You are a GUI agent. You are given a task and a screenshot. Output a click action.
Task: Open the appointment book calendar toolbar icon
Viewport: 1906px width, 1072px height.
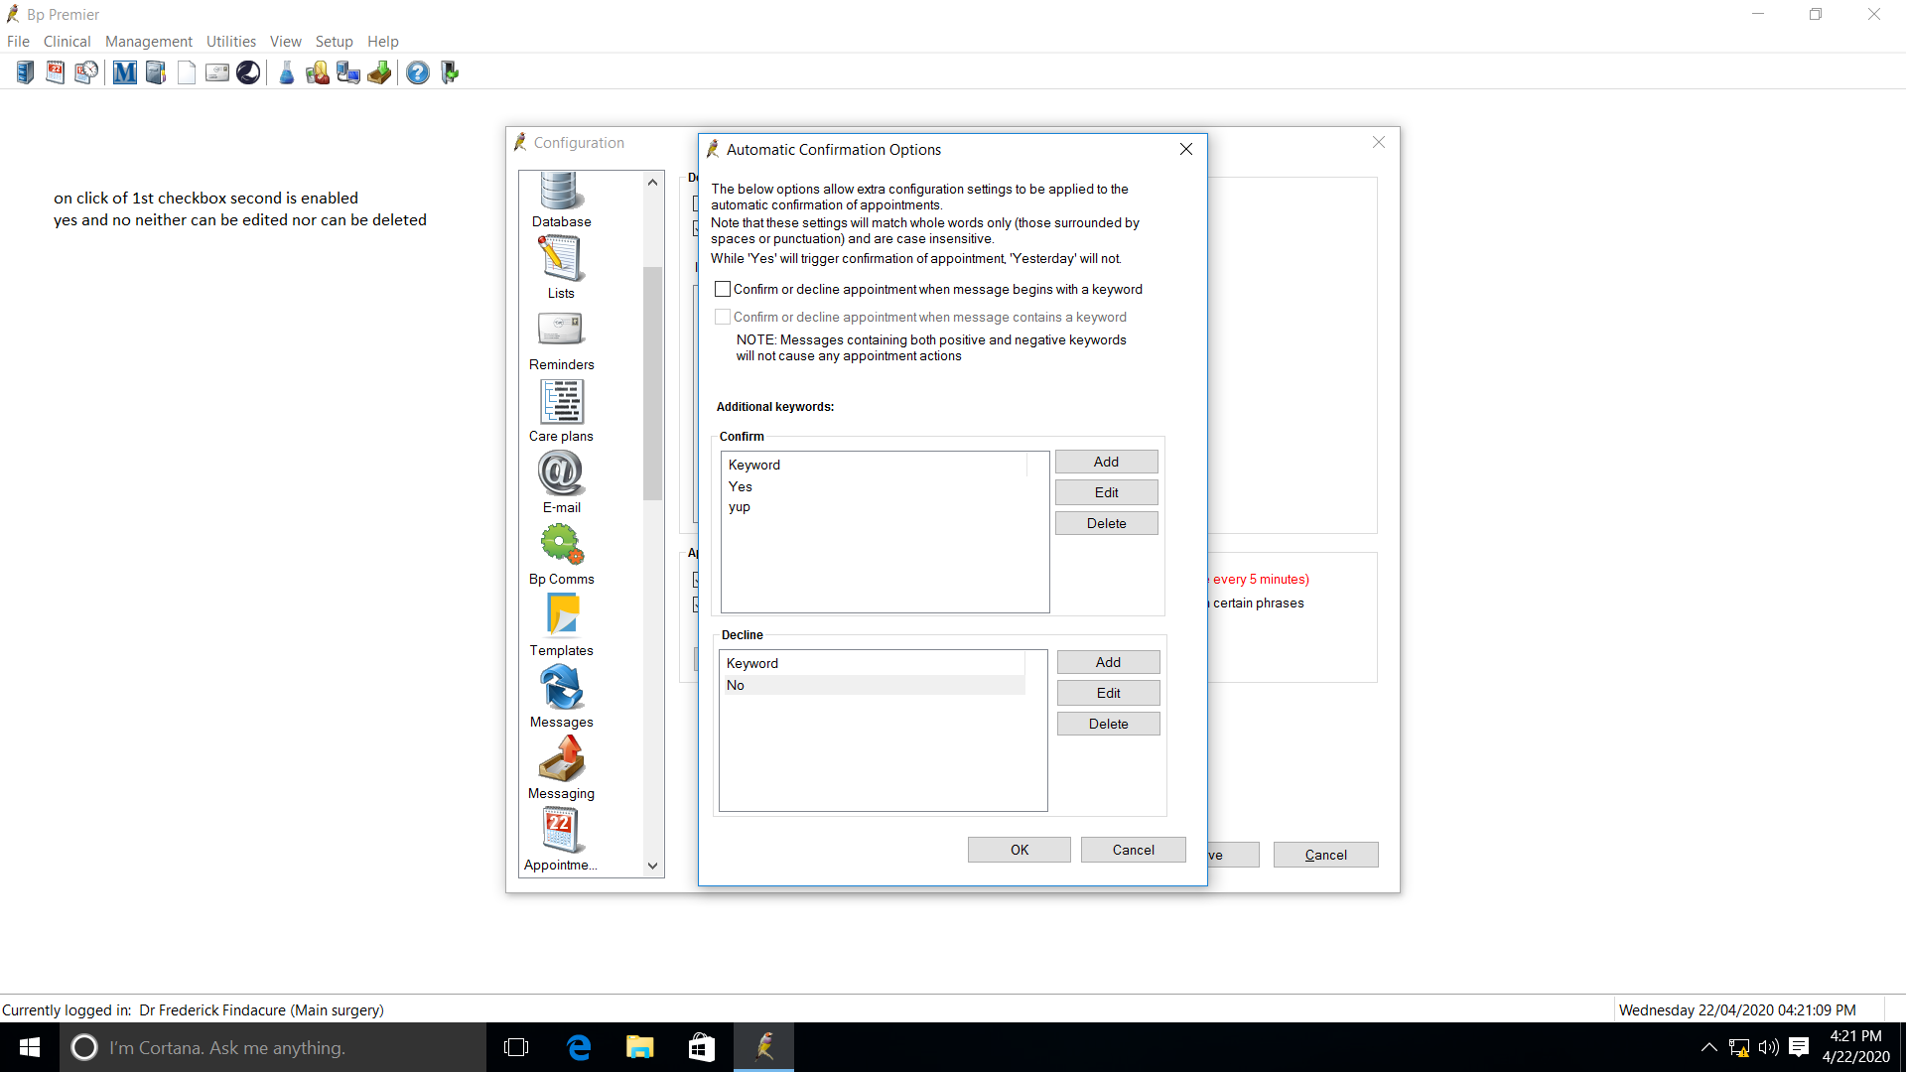56,72
